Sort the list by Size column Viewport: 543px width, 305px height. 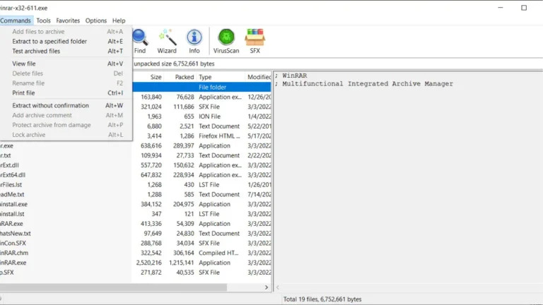[x=148, y=77]
